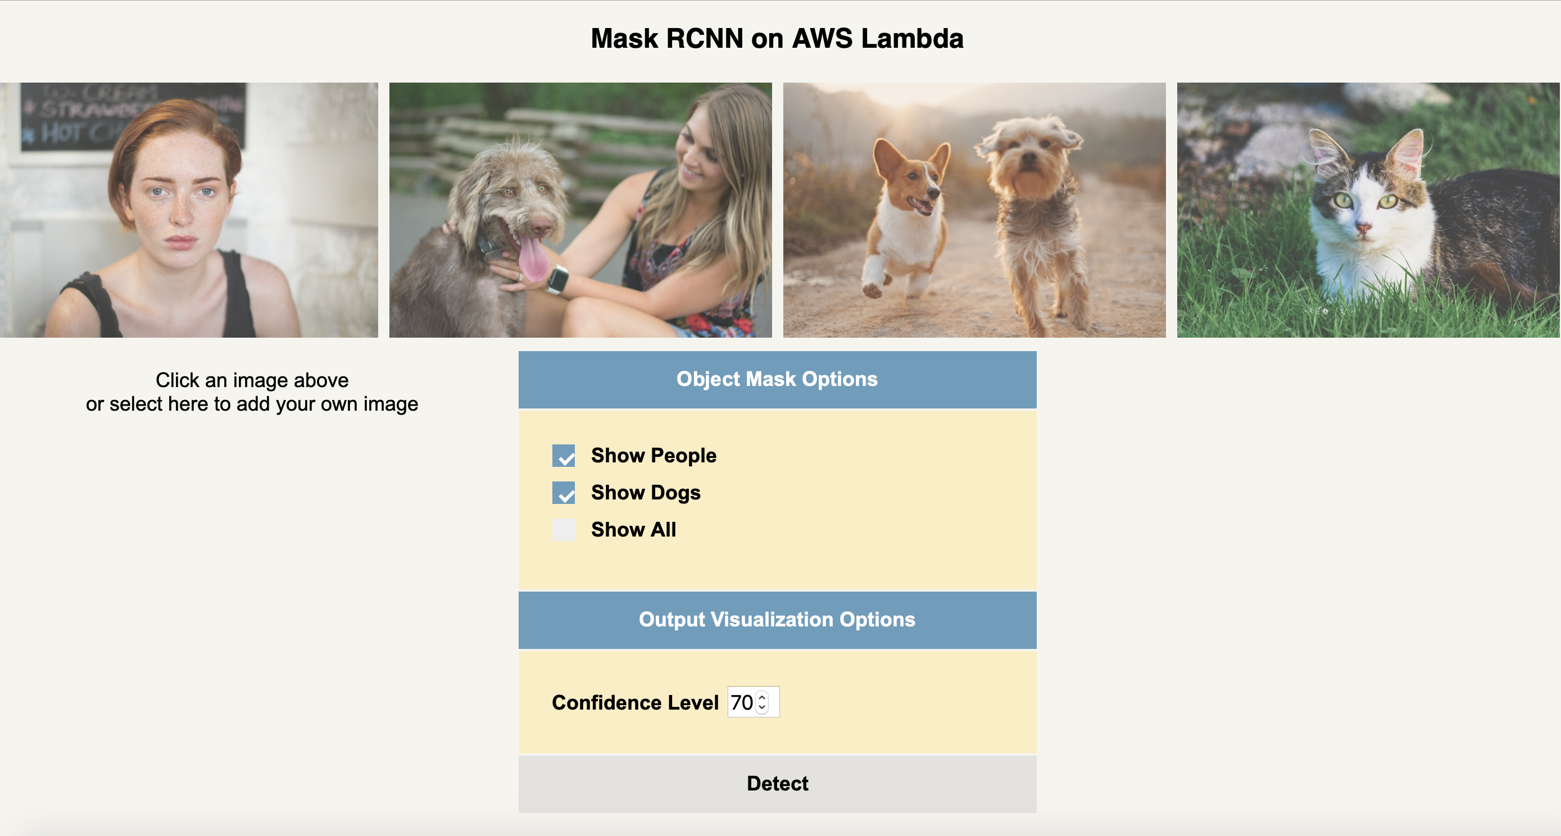Click the Confidence Level label

(x=635, y=703)
